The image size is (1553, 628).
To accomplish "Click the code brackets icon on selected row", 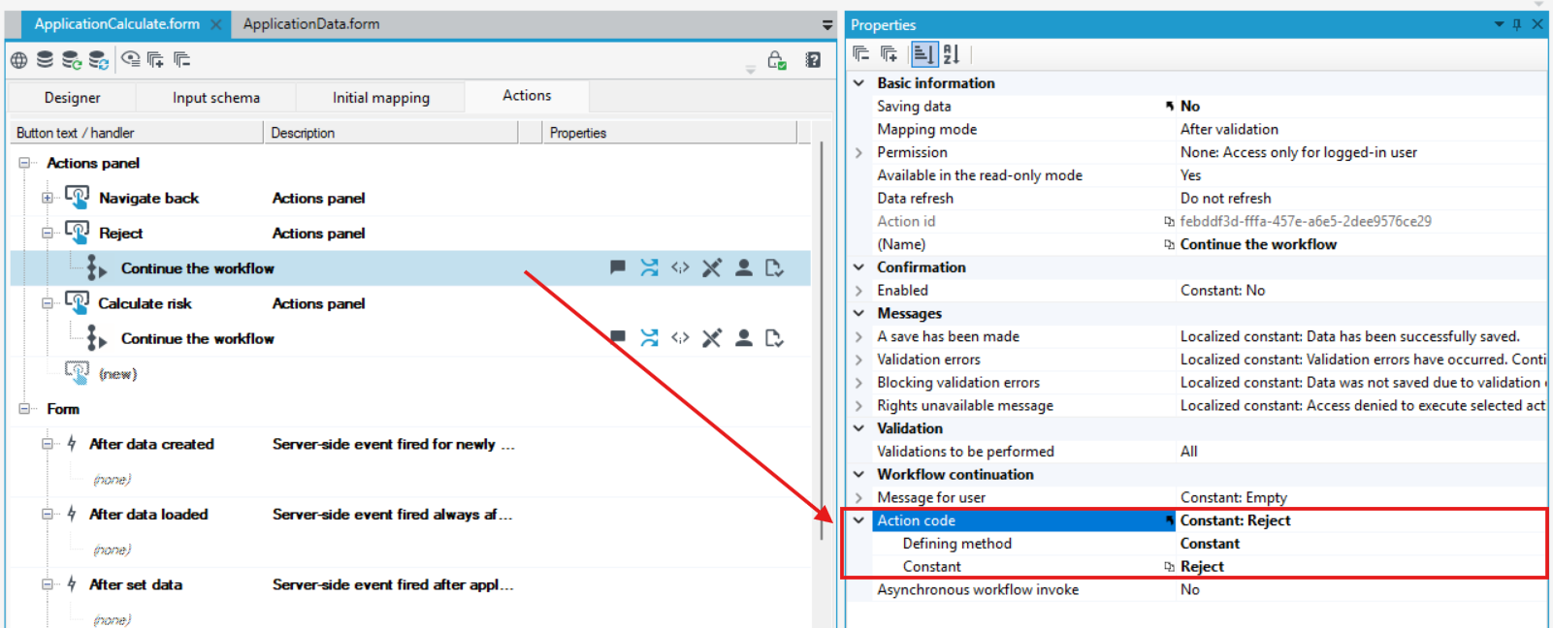I will point(680,267).
